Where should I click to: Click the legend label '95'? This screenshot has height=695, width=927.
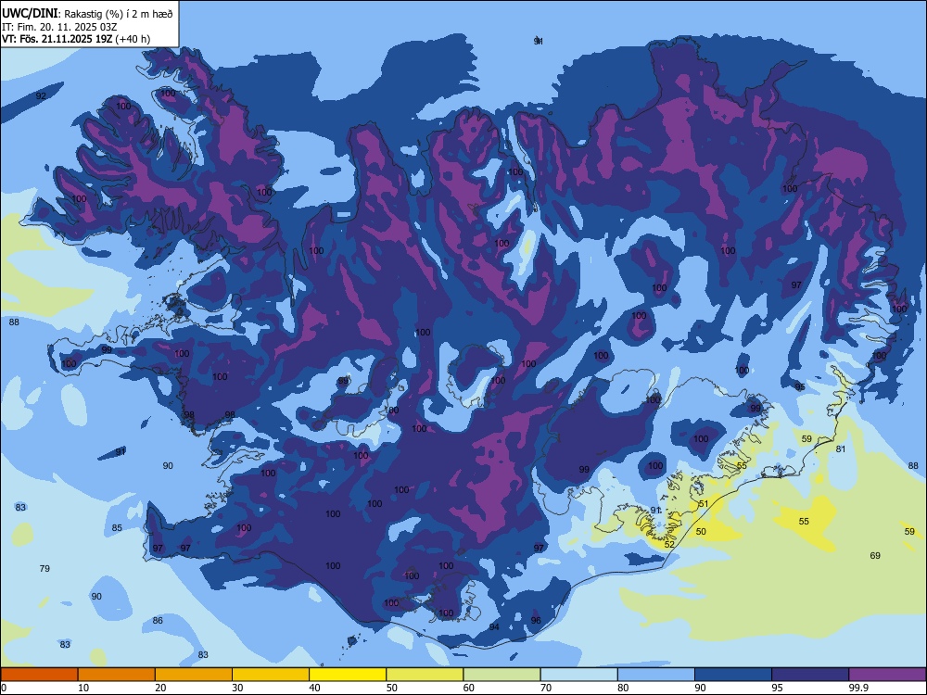(x=778, y=688)
